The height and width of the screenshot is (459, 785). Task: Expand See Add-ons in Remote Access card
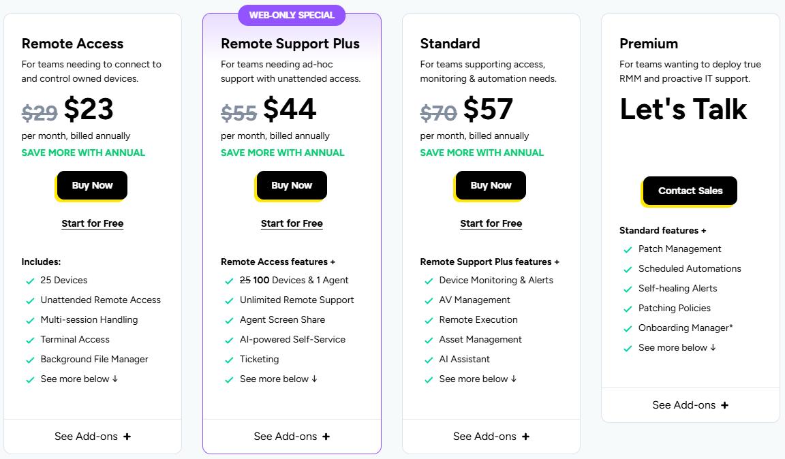[93, 437]
